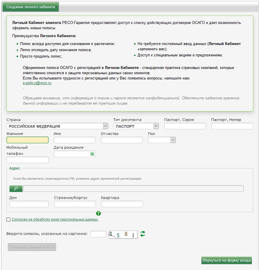Open the green question mark help icon
This screenshot has height=270, width=260.
point(98,213)
